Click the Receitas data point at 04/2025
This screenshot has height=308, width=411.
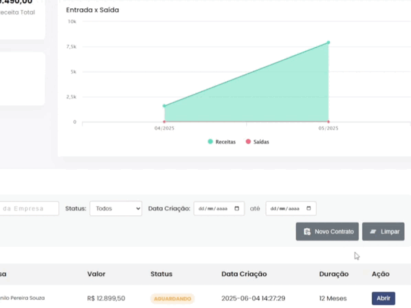(164, 106)
